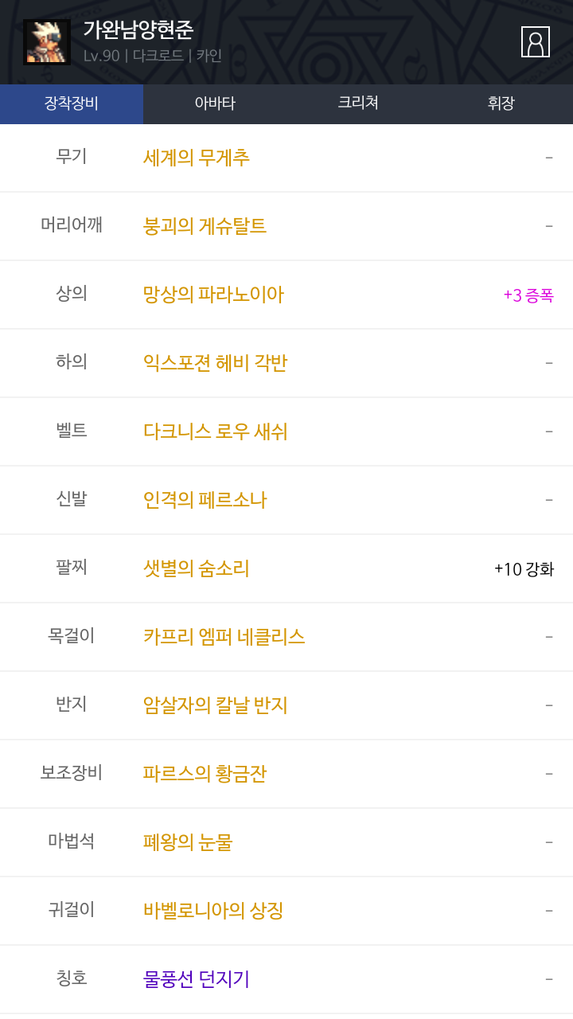Open 익스포젼 헤비 각반 item

pyautogui.click(x=215, y=363)
